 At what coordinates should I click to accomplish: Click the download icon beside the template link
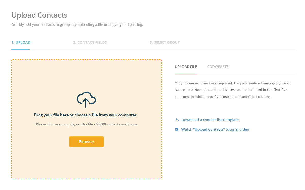177,120
